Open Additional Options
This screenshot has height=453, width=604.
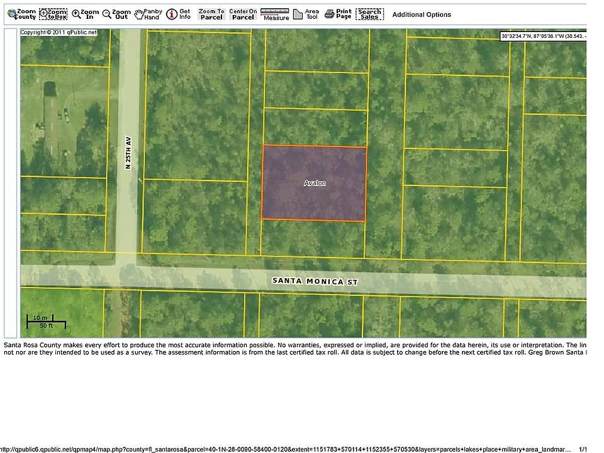422,14
